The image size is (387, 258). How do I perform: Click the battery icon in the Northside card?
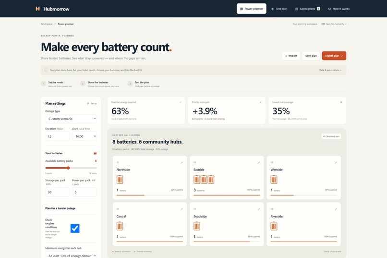pos(120,180)
